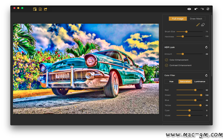
Task: Select the brush tool icon
Action: point(198,25)
